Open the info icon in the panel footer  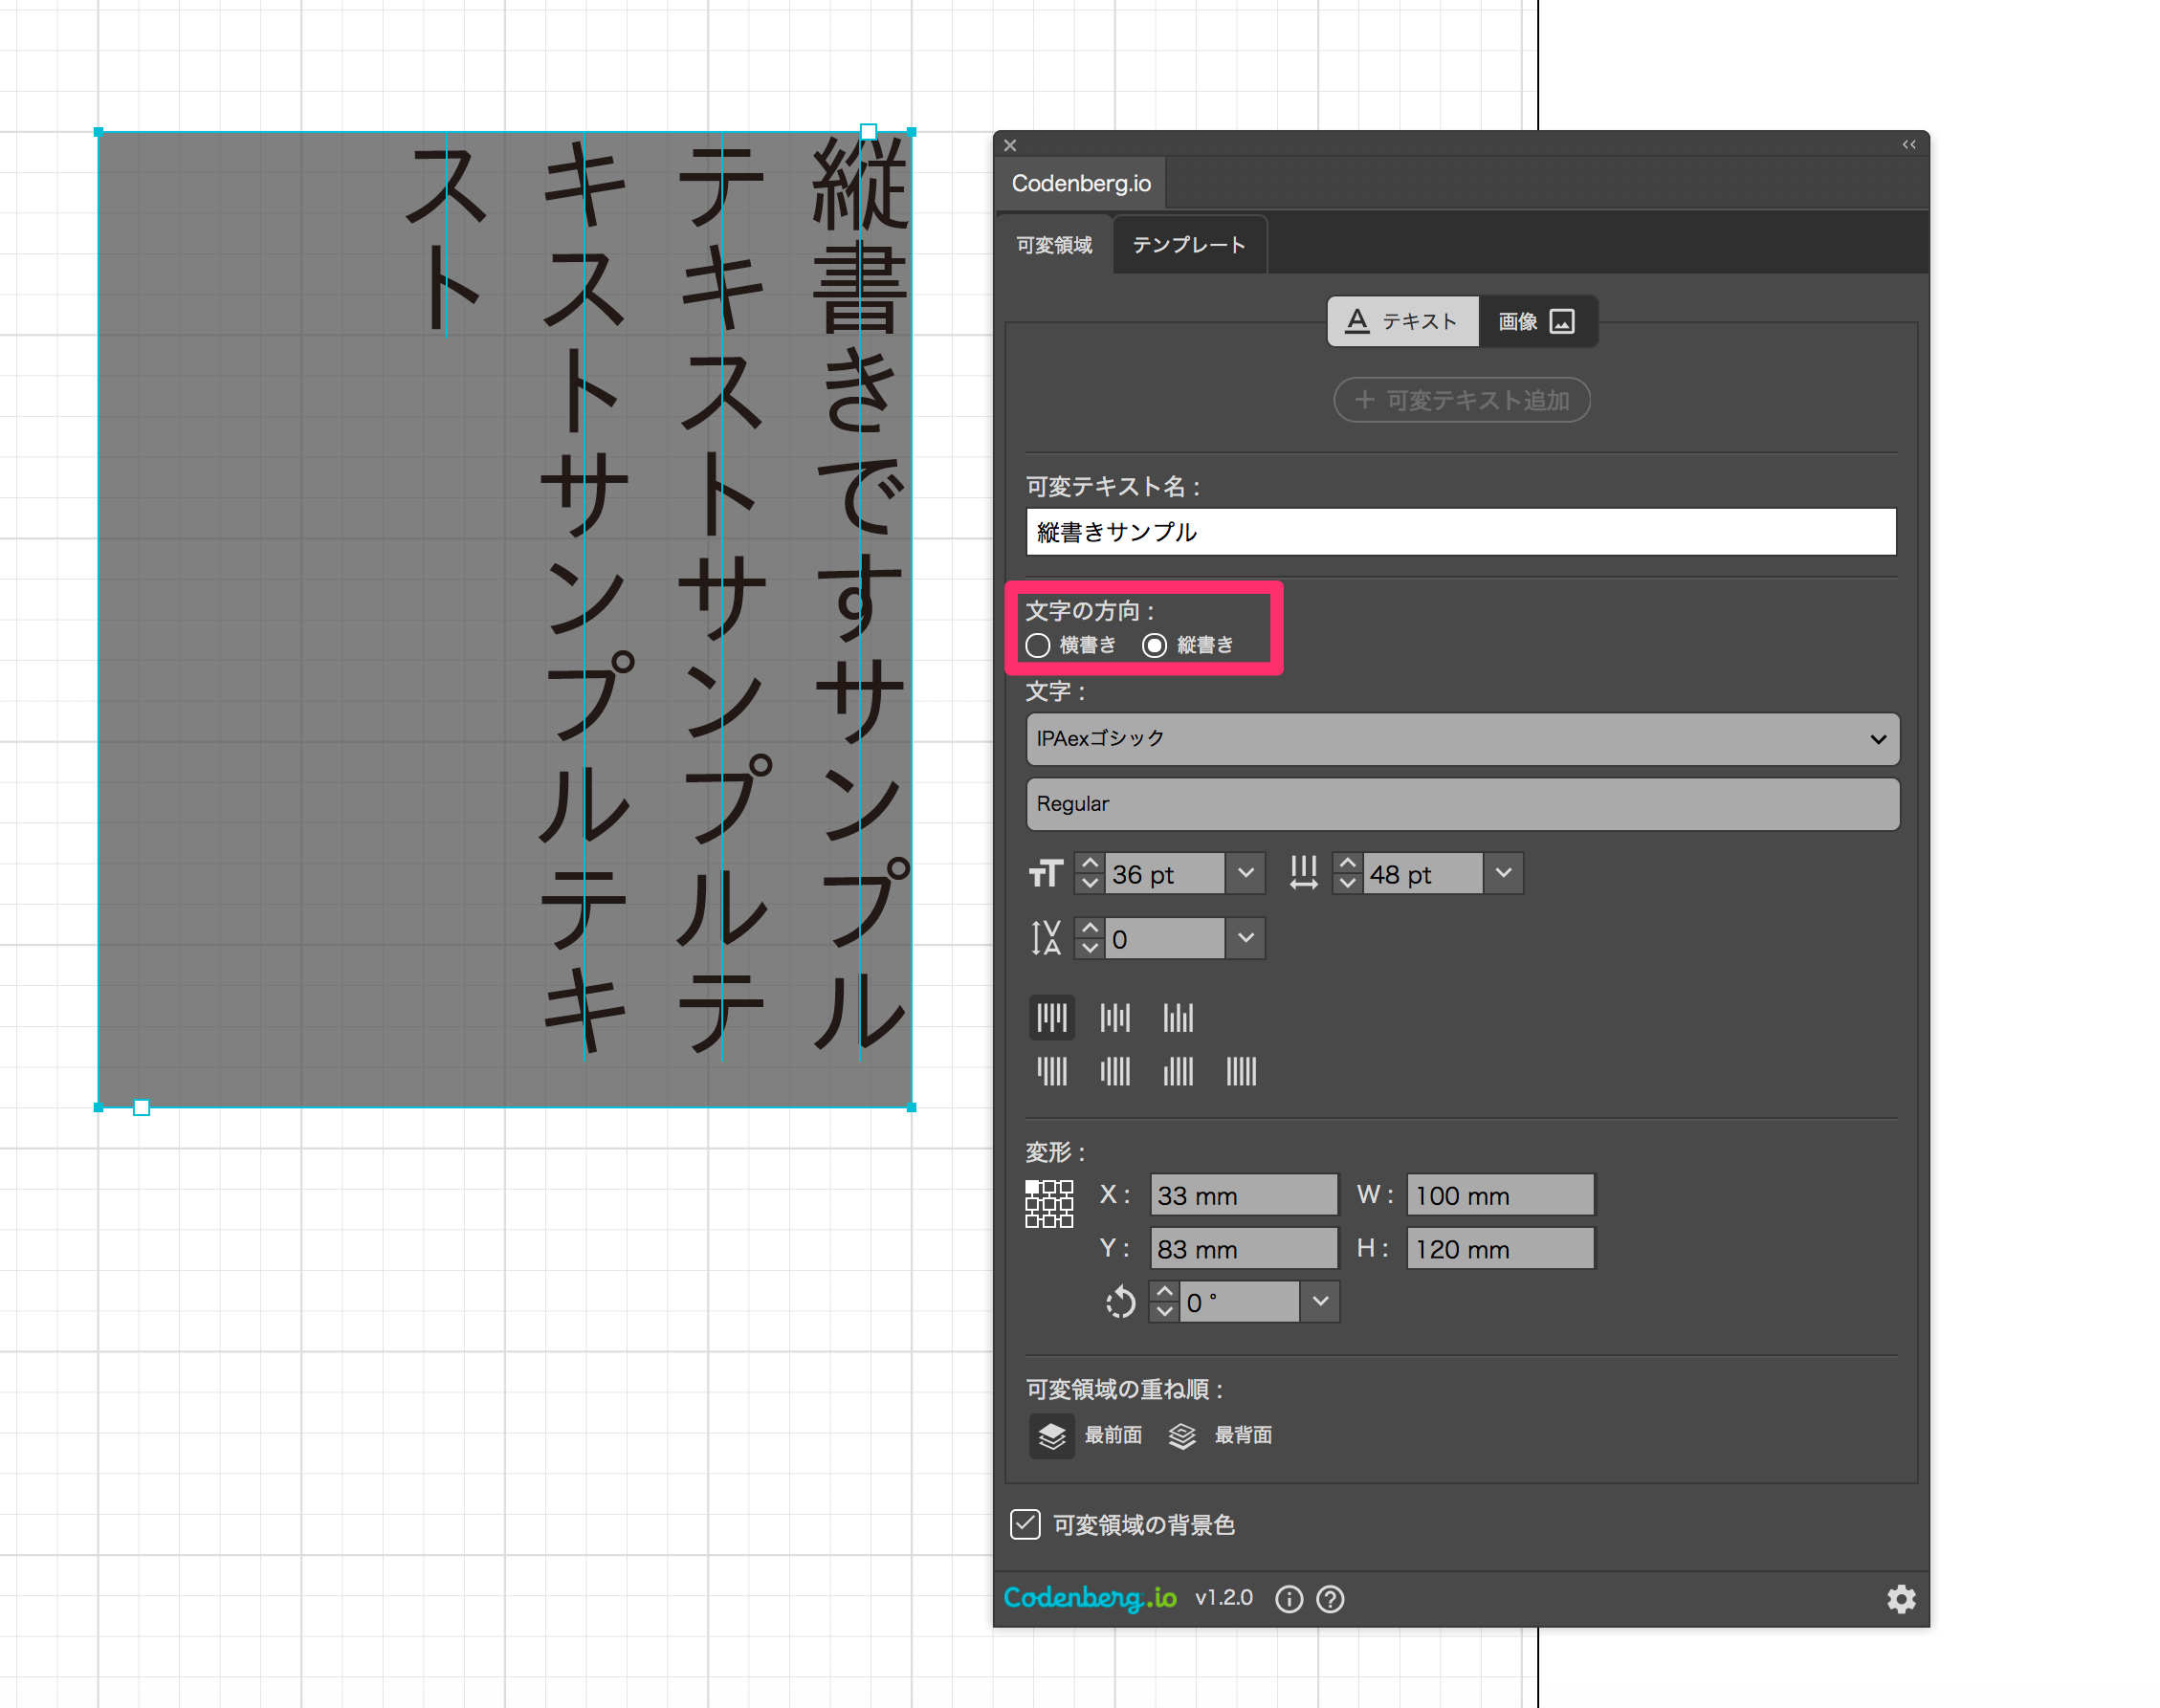point(1289,1599)
